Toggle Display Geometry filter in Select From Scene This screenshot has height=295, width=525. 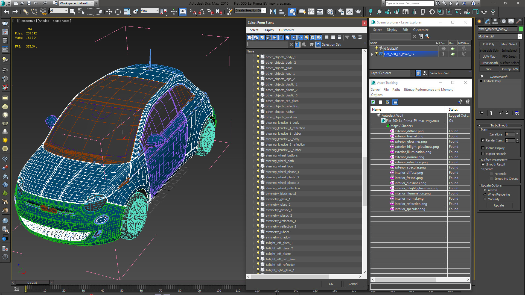(x=250, y=37)
